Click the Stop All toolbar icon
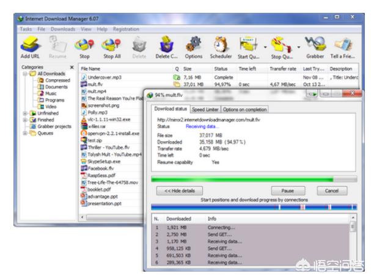The image size is (371, 279). pos(112,48)
